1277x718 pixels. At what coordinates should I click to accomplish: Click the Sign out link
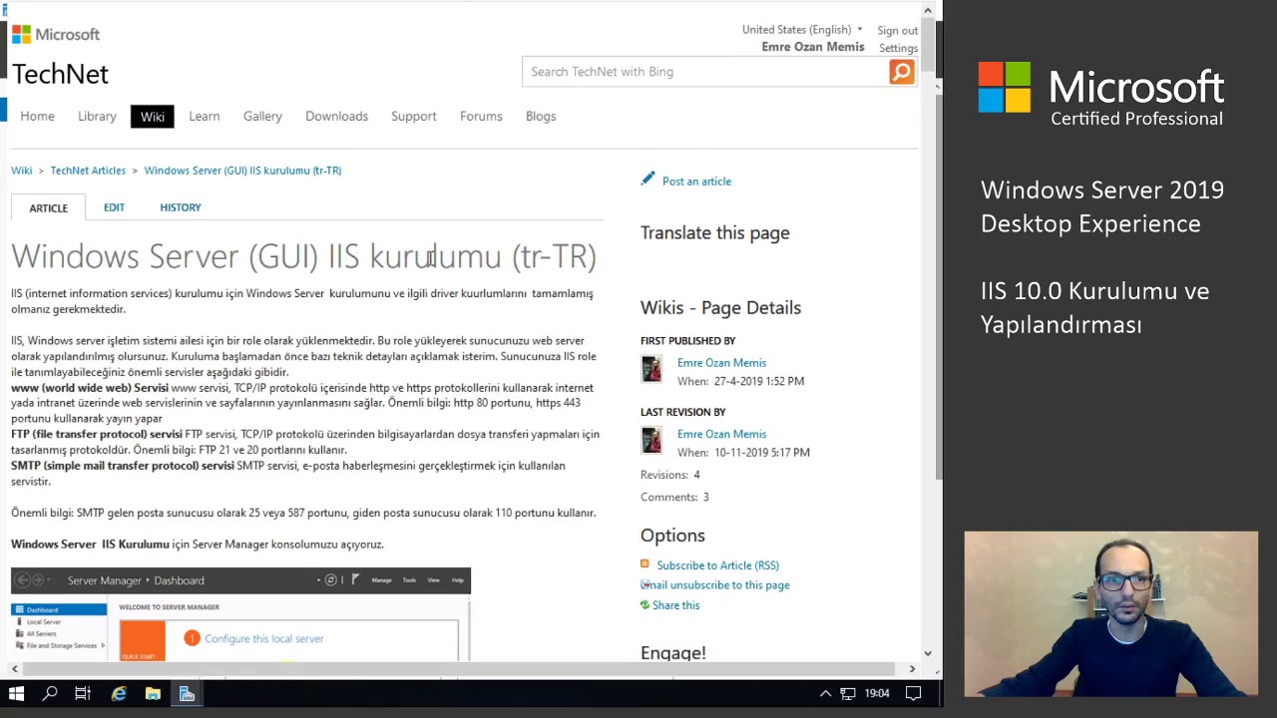point(897,31)
